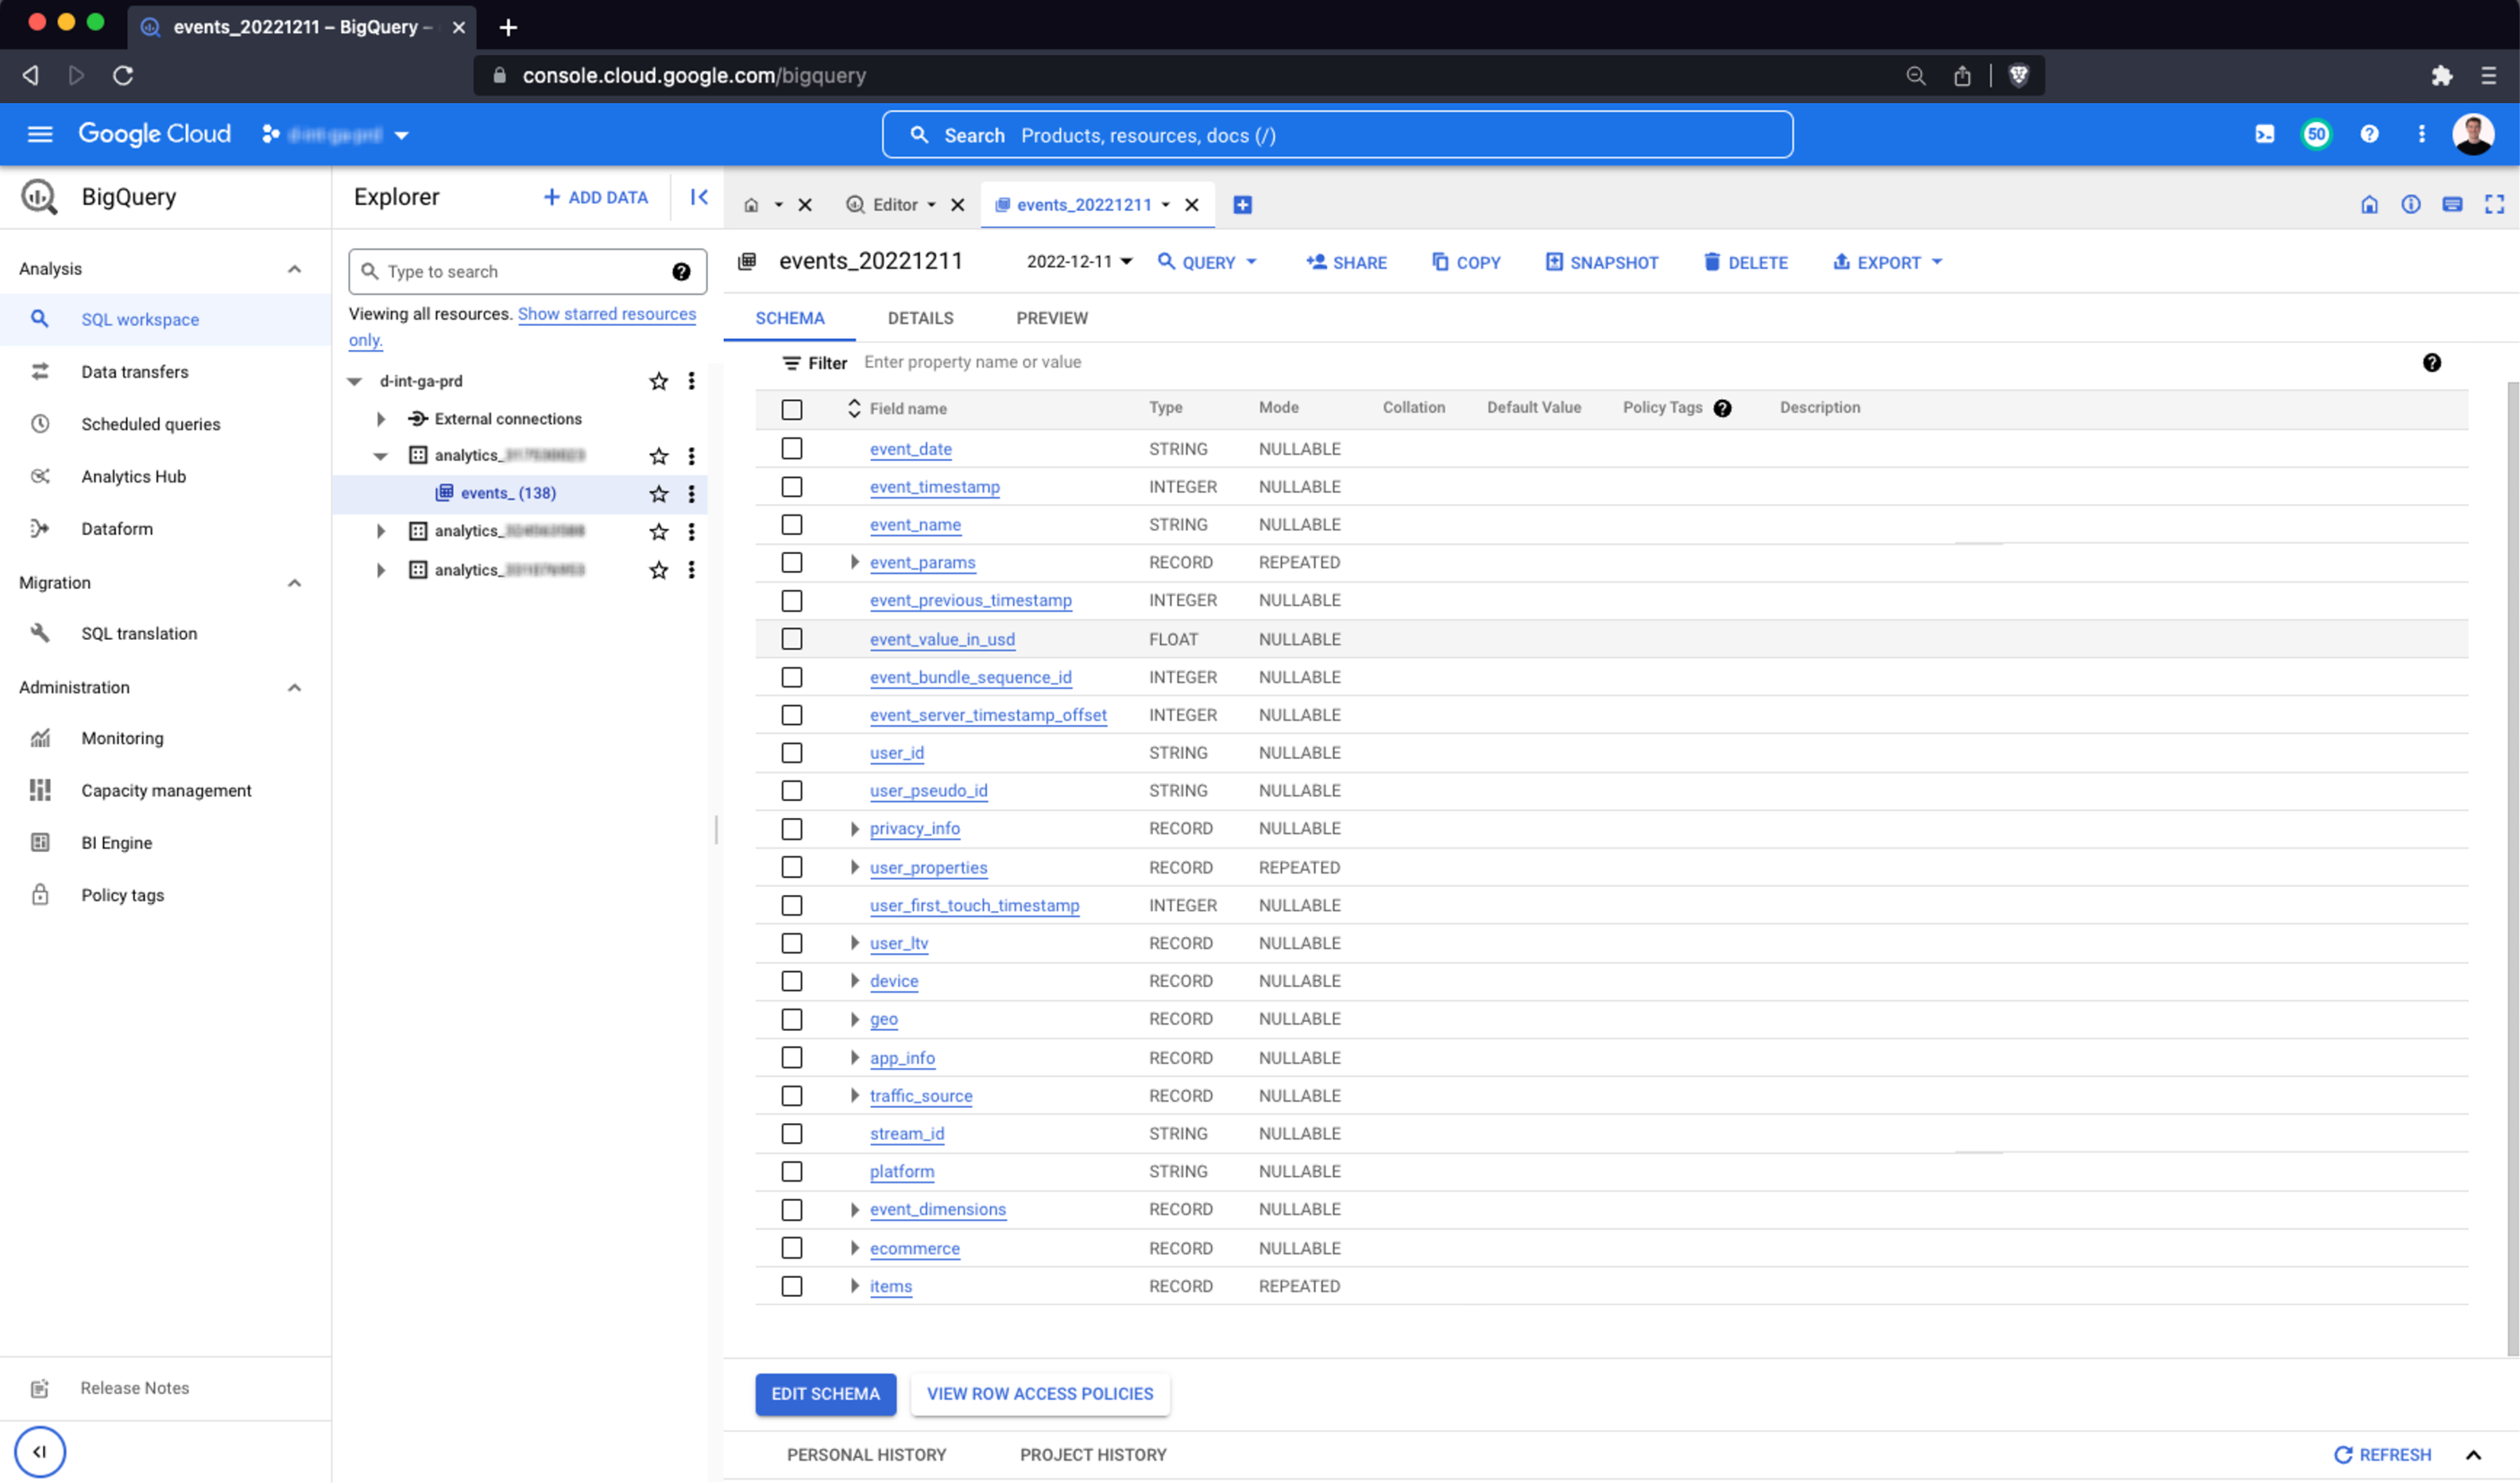Expand the privacy_info record

coord(854,829)
